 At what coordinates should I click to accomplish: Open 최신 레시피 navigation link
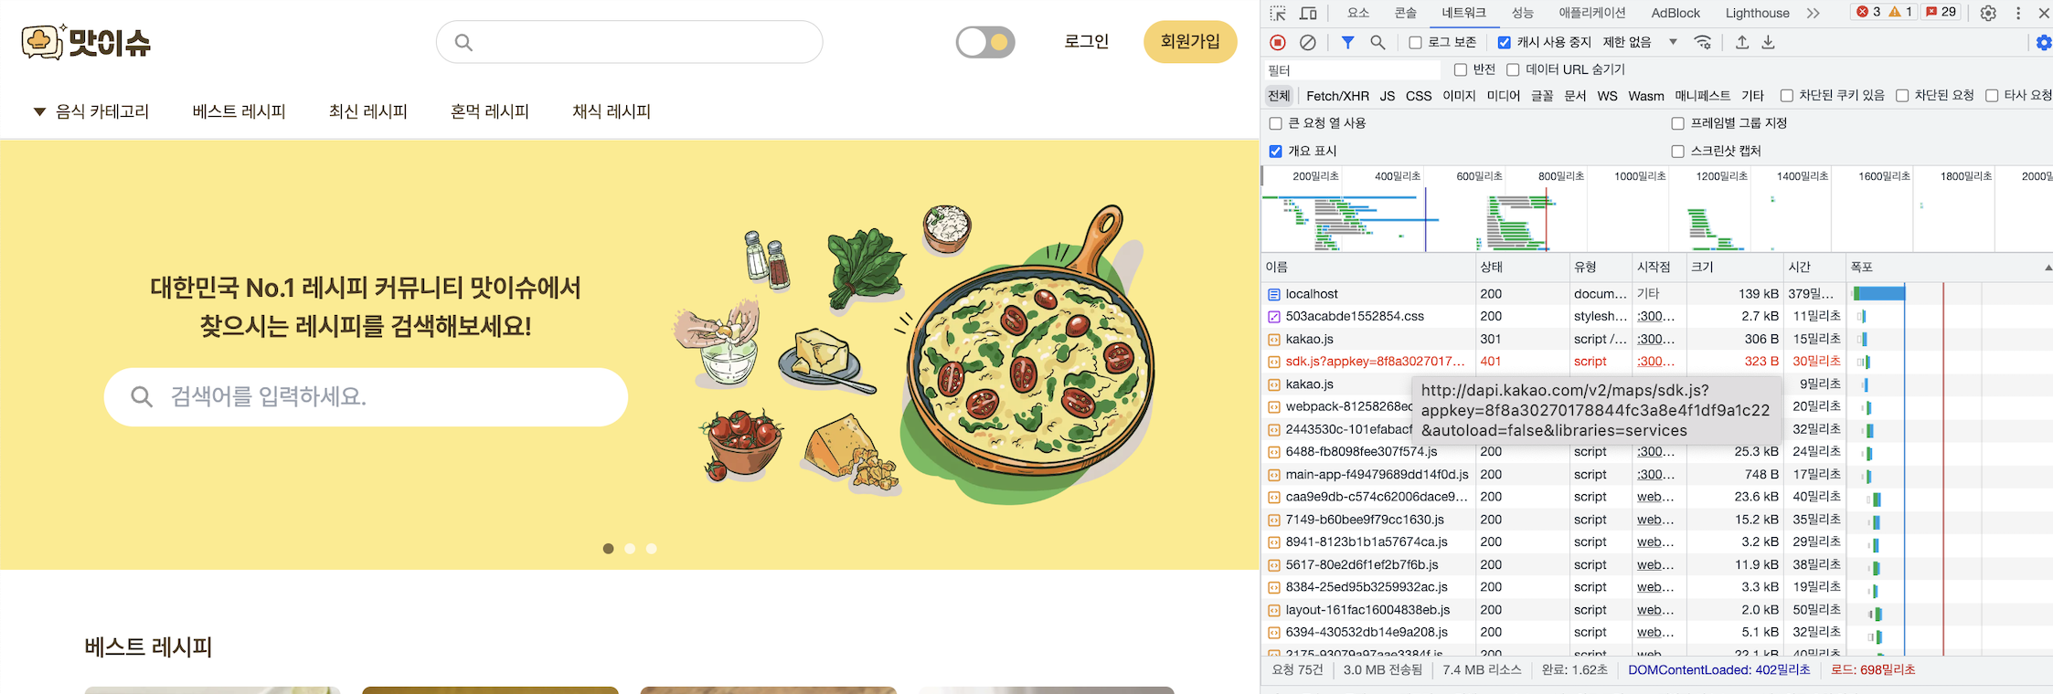tap(368, 111)
